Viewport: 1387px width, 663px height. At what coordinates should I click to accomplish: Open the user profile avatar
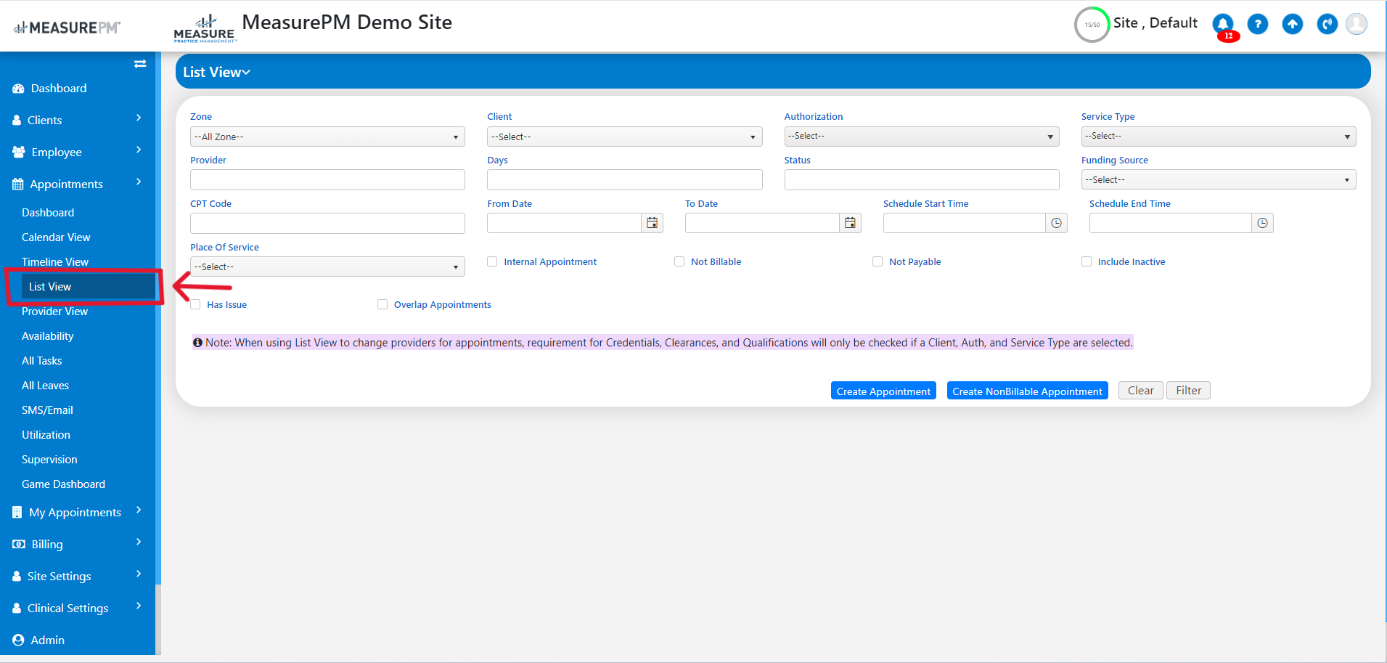(1357, 24)
